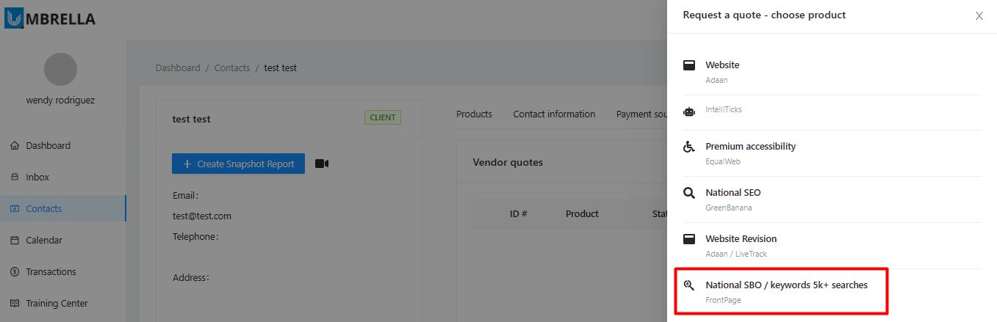Click the Transactions dollar icon

[x=15, y=271]
